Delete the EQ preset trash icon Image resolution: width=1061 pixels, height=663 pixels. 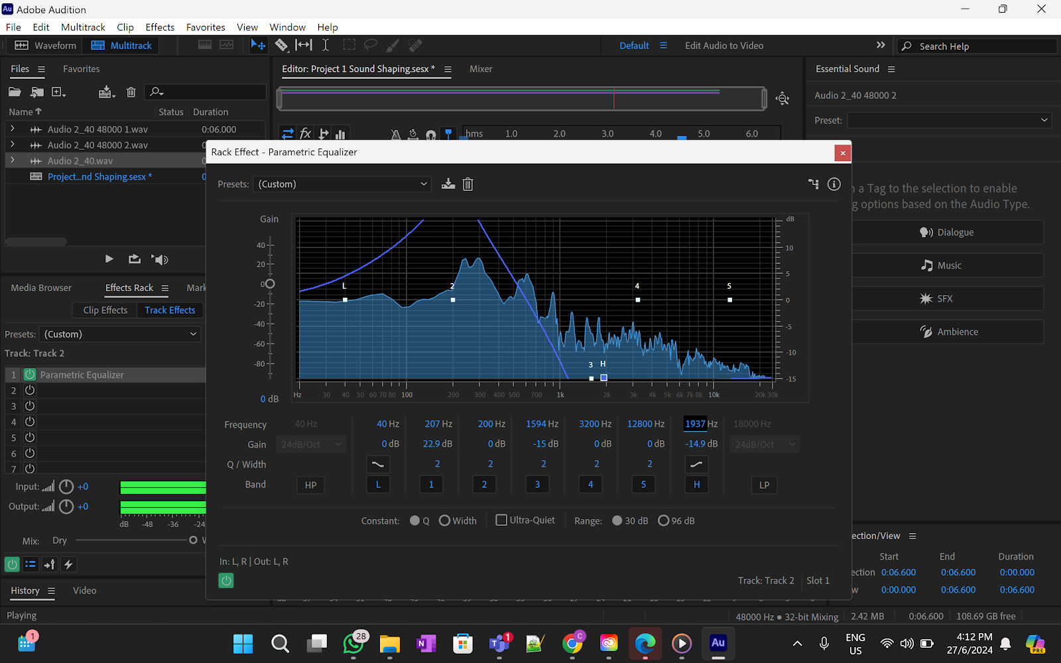click(x=468, y=184)
